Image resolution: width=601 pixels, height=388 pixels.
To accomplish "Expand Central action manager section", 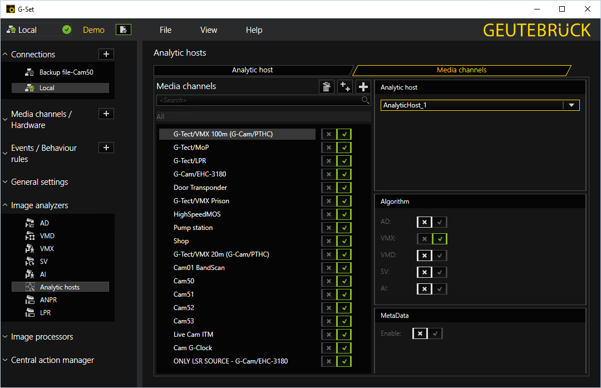I will (5, 360).
